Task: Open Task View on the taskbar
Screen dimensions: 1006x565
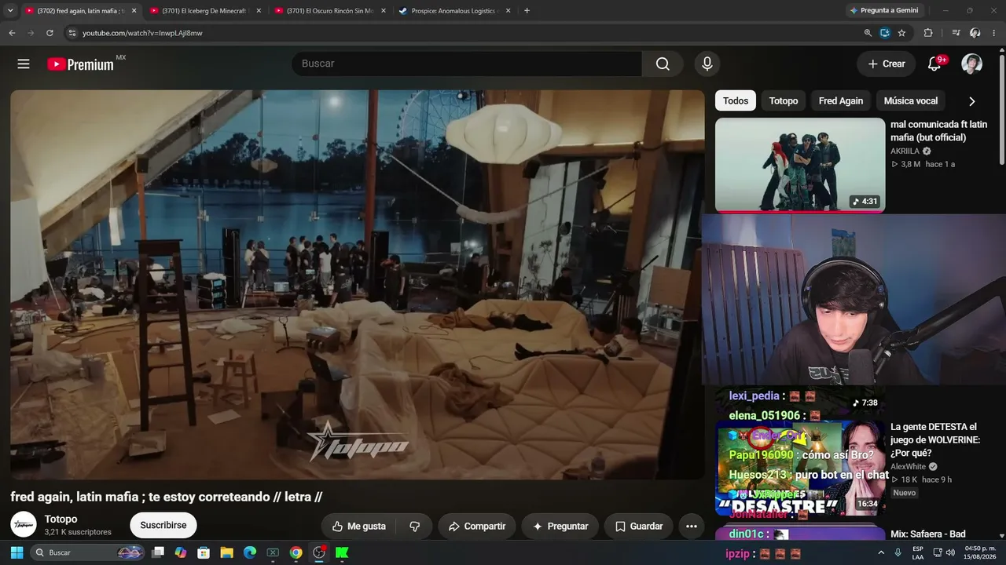Action: 158,552
